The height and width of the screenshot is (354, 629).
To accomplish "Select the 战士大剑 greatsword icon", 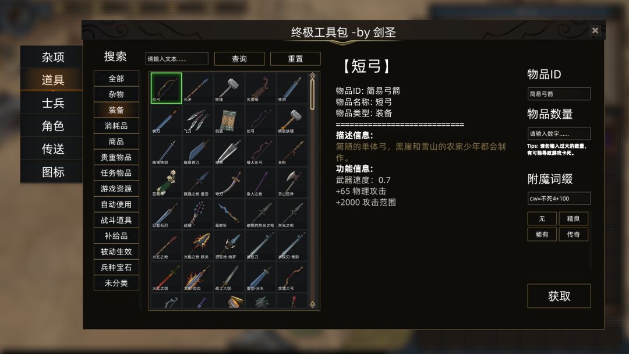I will coord(229,277).
